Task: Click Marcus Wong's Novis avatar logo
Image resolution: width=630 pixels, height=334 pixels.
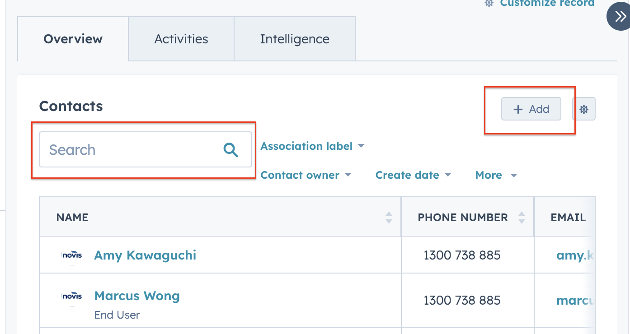Action: point(72,296)
